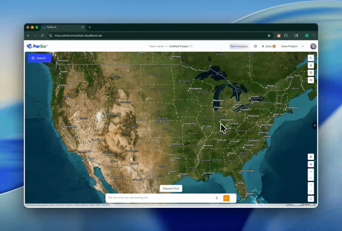Return to home extent via the home icon
The height and width of the screenshot is (231, 342).
(x=311, y=164)
